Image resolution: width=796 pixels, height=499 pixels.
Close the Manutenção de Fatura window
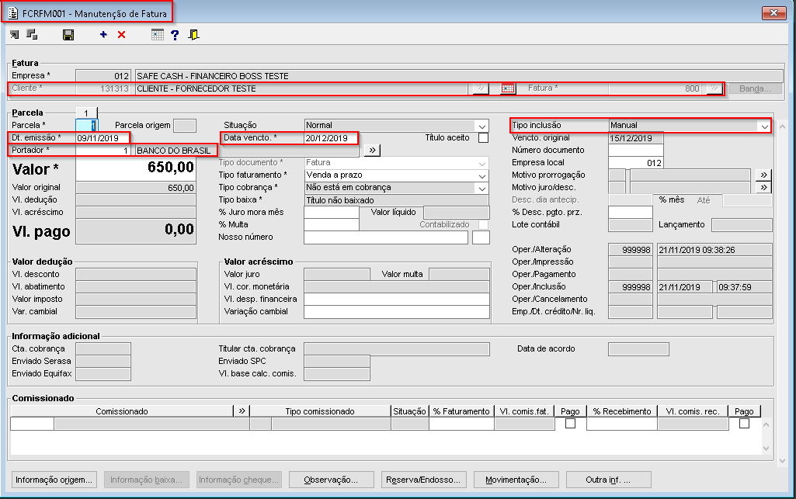[x=773, y=12]
